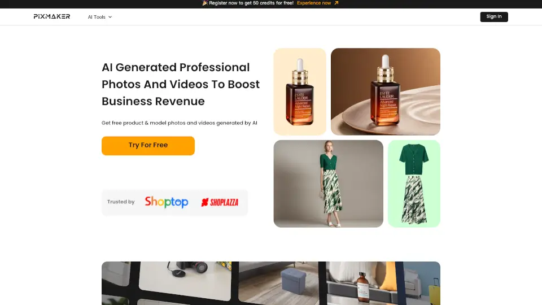This screenshot has width=542, height=305.
Task: Select the serum bottle on beige background
Action: tap(300, 91)
